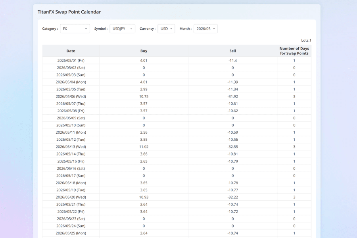Click the Number of Days for Swap Points header

(x=294, y=51)
